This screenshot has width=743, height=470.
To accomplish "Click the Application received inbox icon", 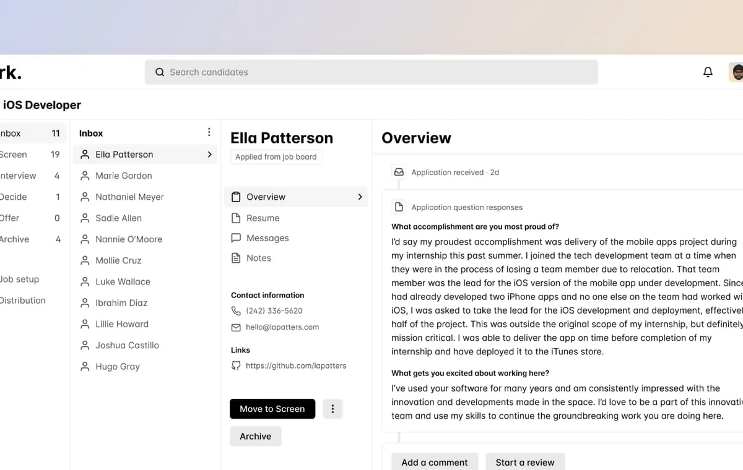I will pos(399,172).
